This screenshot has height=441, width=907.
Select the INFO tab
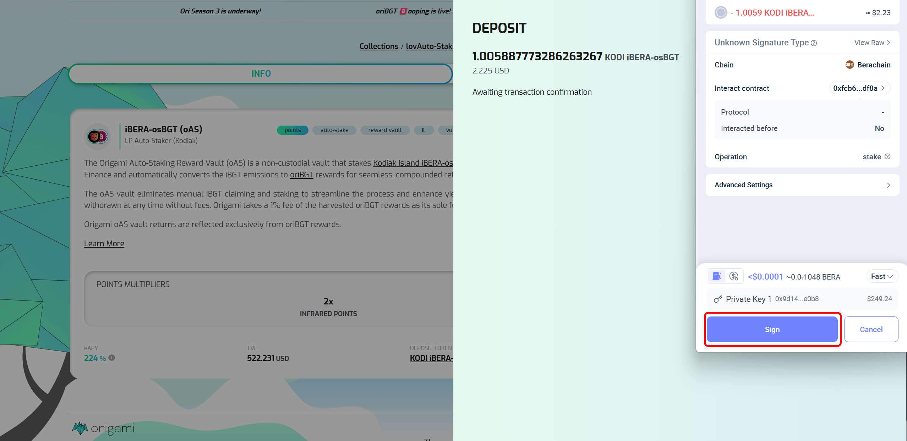(x=261, y=73)
